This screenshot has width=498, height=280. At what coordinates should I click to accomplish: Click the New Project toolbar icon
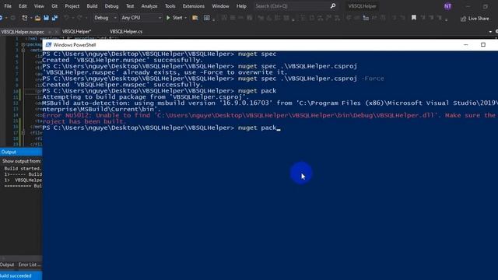[24, 18]
